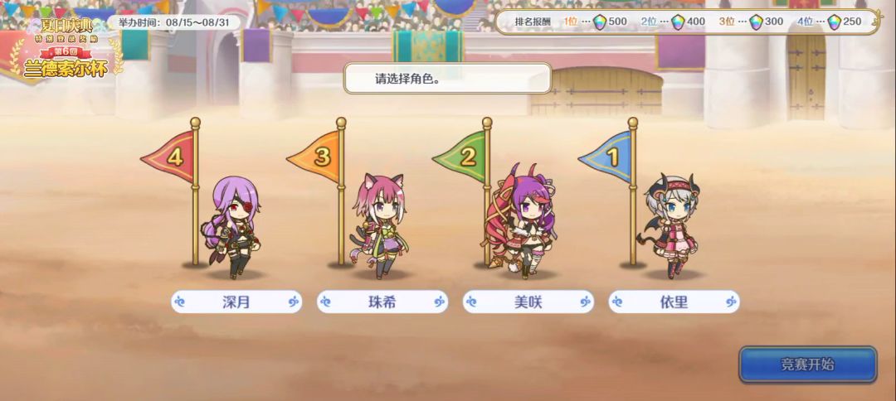The width and height of the screenshot is (896, 401).
Task: Select the horned character 美咲
Action: [521, 221]
